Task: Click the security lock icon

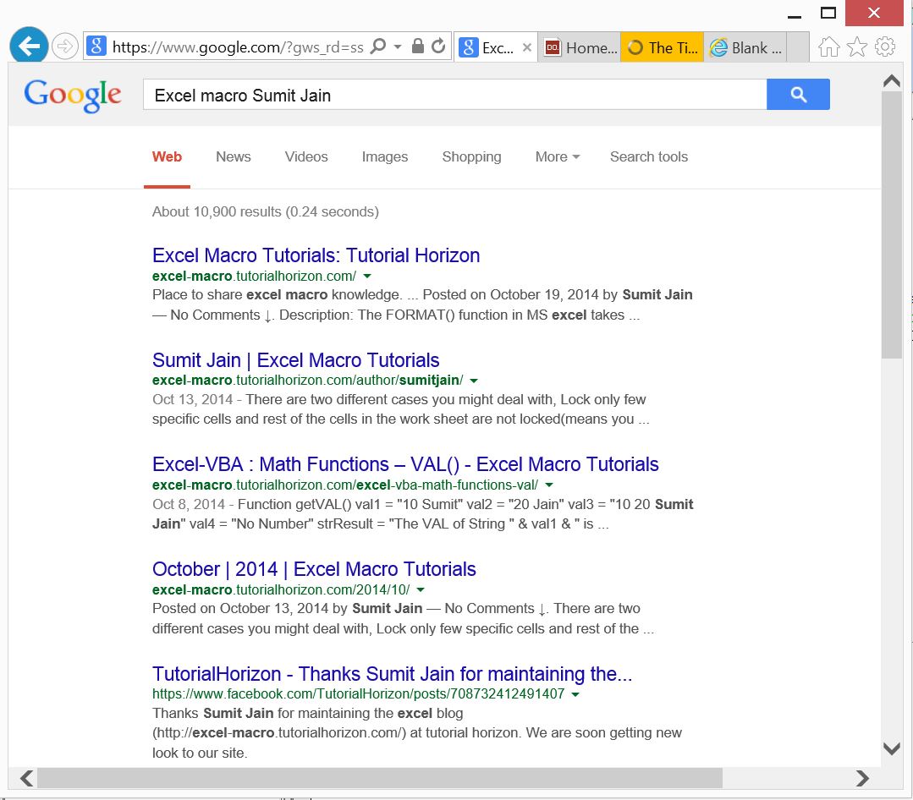Action: 417,46
